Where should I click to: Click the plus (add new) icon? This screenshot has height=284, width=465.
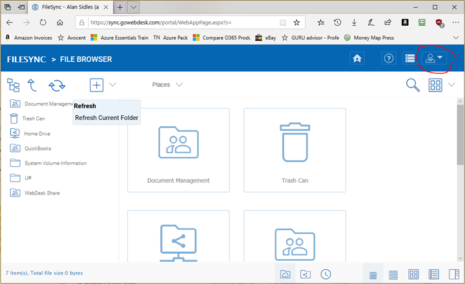point(96,84)
